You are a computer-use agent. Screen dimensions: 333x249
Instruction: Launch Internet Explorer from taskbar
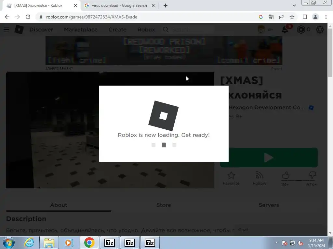[x=29, y=243]
